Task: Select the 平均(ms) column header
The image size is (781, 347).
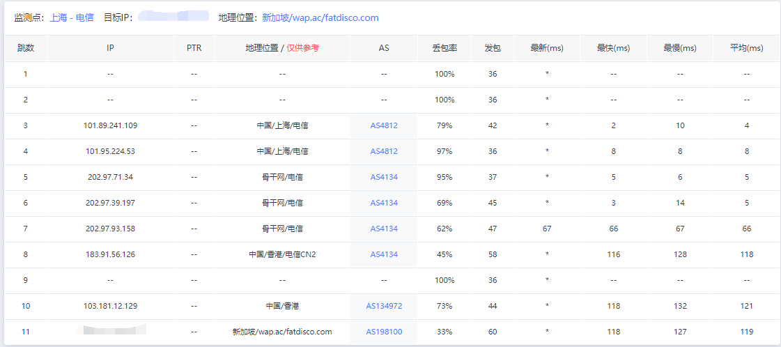Action: (747, 48)
